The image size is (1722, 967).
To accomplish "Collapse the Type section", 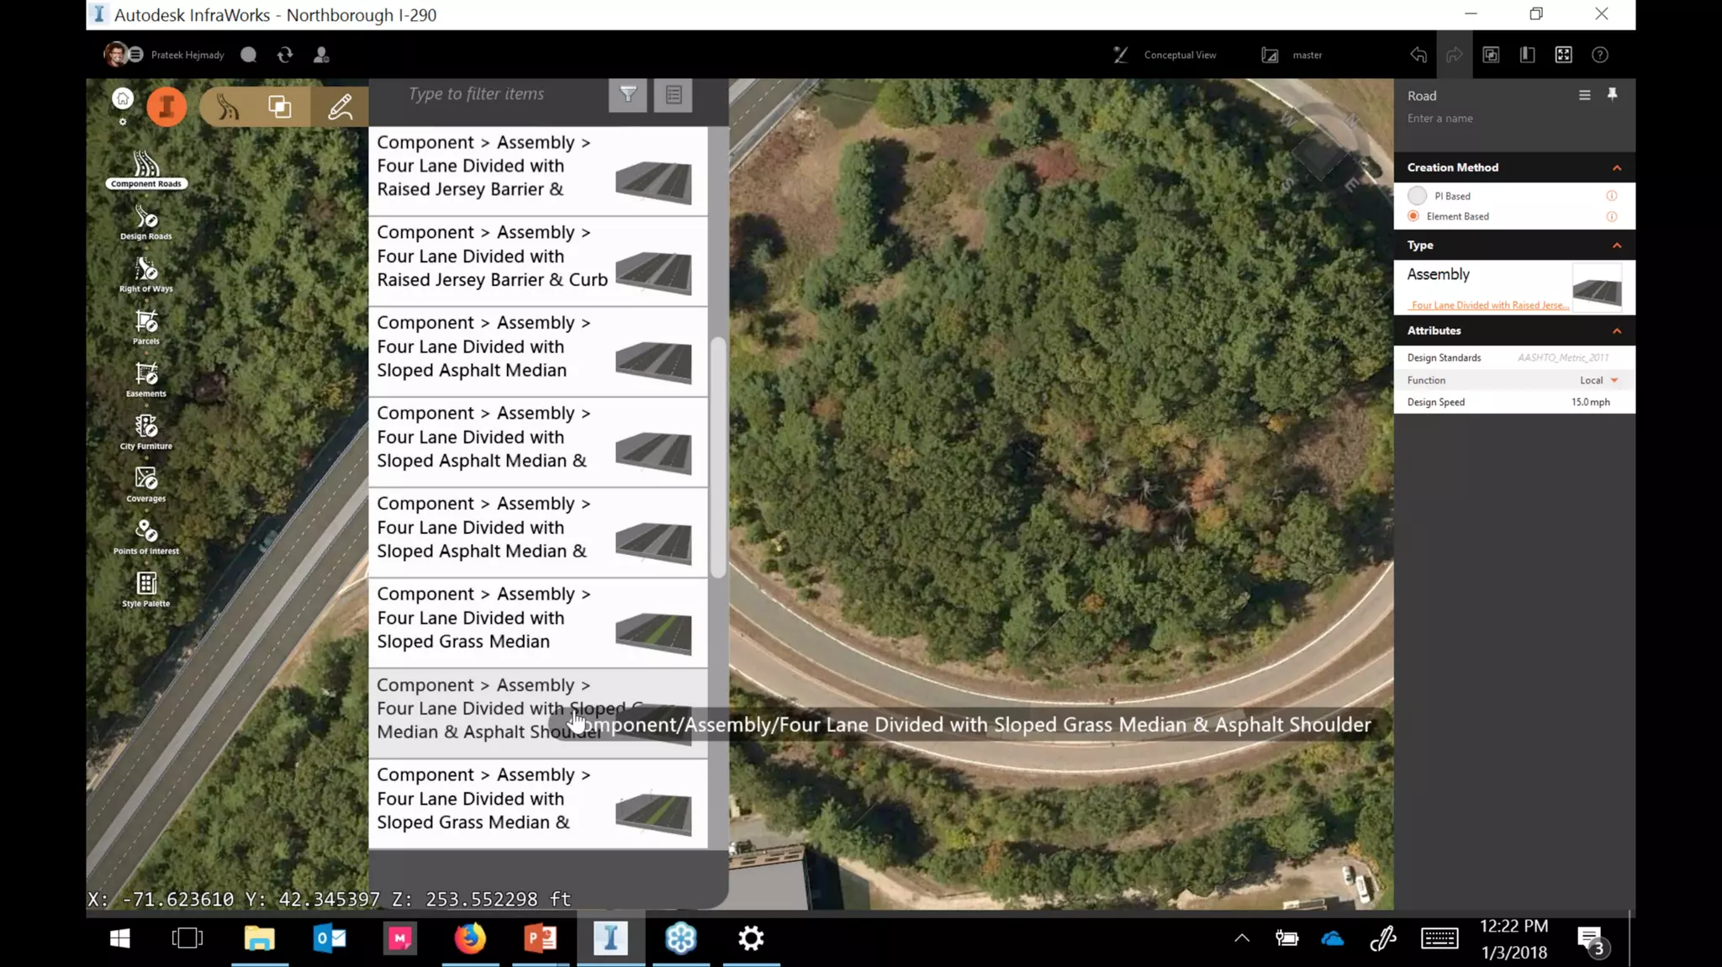I will click(x=1616, y=246).
